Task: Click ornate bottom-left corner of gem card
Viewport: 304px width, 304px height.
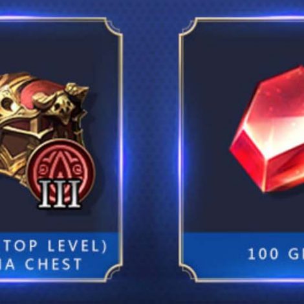Action: (188, 273)
